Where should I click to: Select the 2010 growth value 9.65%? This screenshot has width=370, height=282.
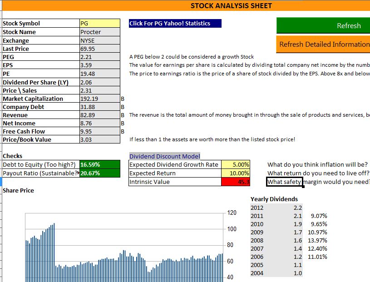tap(319, 224)
